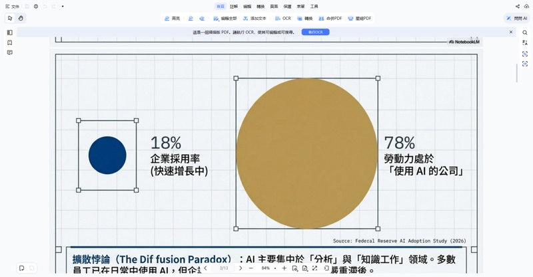Image resolution: width=533 pixels, height=277 pixels.
Task: Click the collapse bottom toolbar icon
Action: (x=326, y=268)
